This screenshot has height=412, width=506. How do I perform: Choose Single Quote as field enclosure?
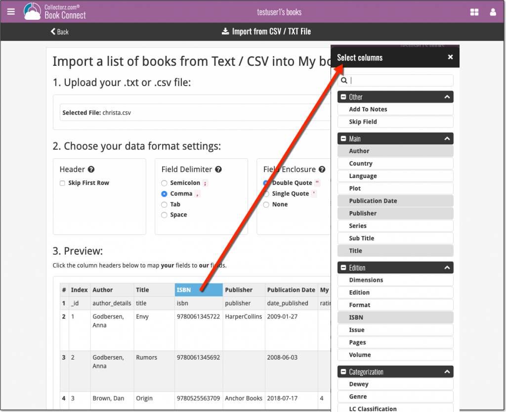(x=267, y=193)
